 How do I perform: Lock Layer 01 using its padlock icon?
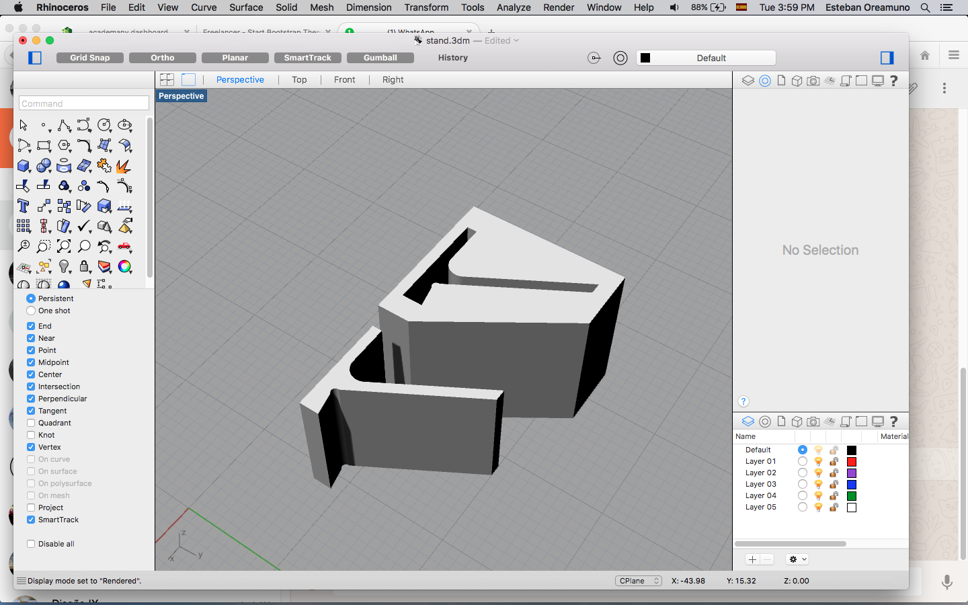coord(834,462)
